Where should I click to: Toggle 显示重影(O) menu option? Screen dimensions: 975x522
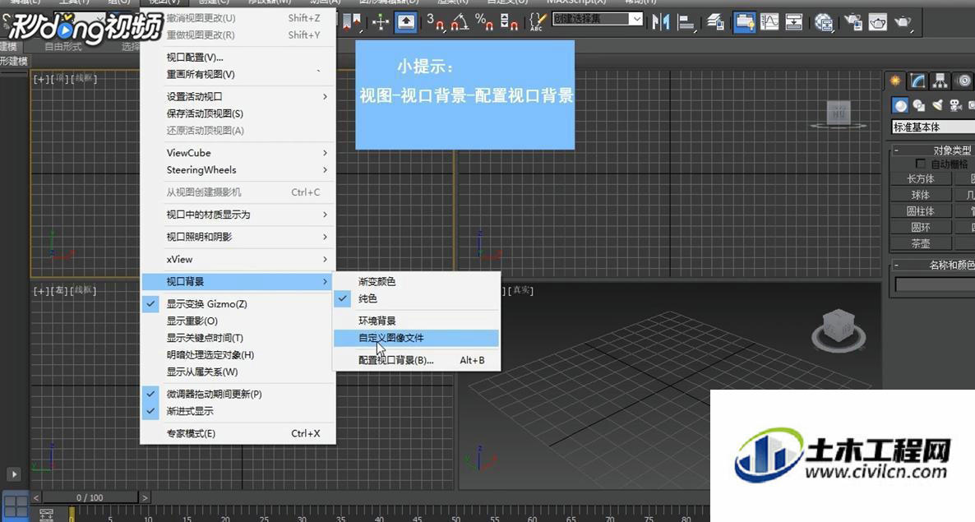[238, 321]
